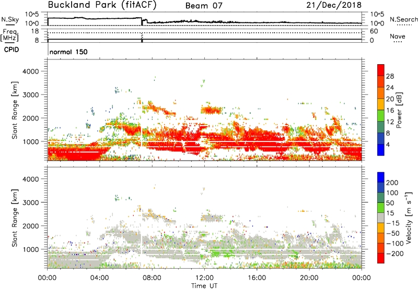
Task: Click the '4' power colorbar tick label
Action: click(x=388, y=144)
